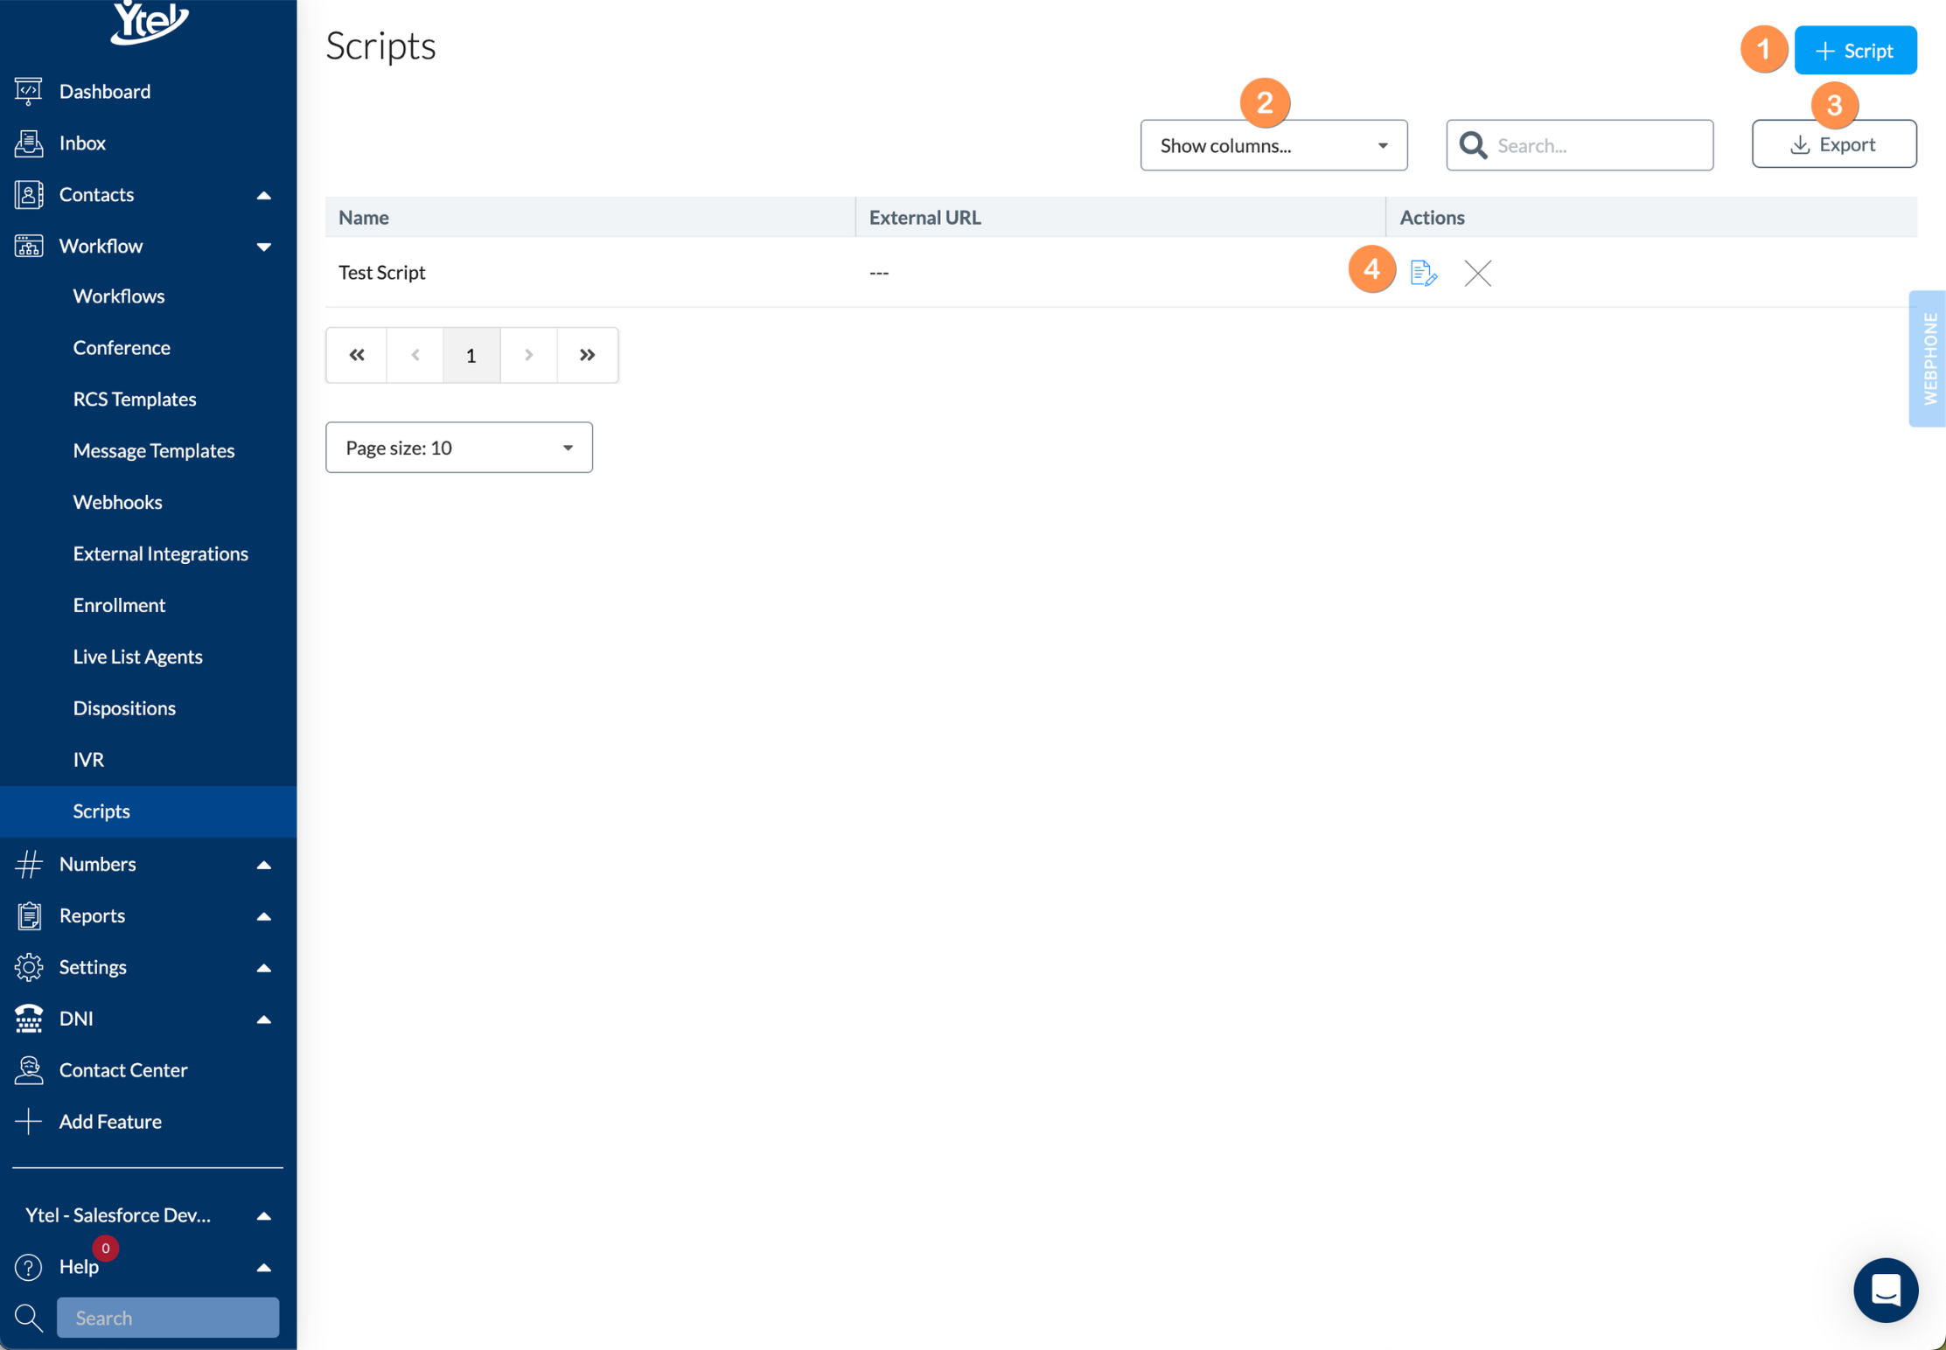Click the Contact Center headset icon
Viewport: 1946px width, 1350px height.
pyautogui.click(x=28, y=1069)
